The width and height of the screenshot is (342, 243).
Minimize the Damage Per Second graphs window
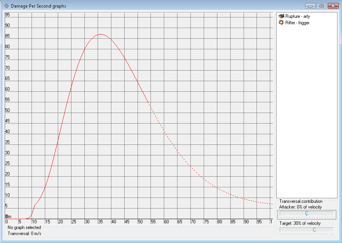(x=311, y=6)
